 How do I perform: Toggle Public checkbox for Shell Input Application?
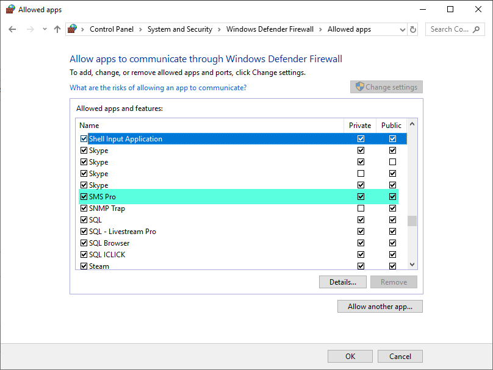point(392,138)
